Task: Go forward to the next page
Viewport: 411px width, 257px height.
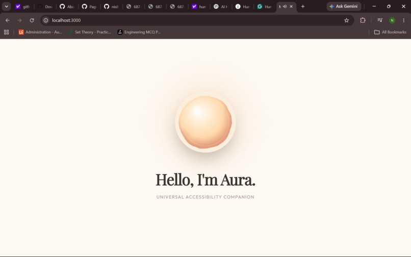Action: tap(20, 20)
